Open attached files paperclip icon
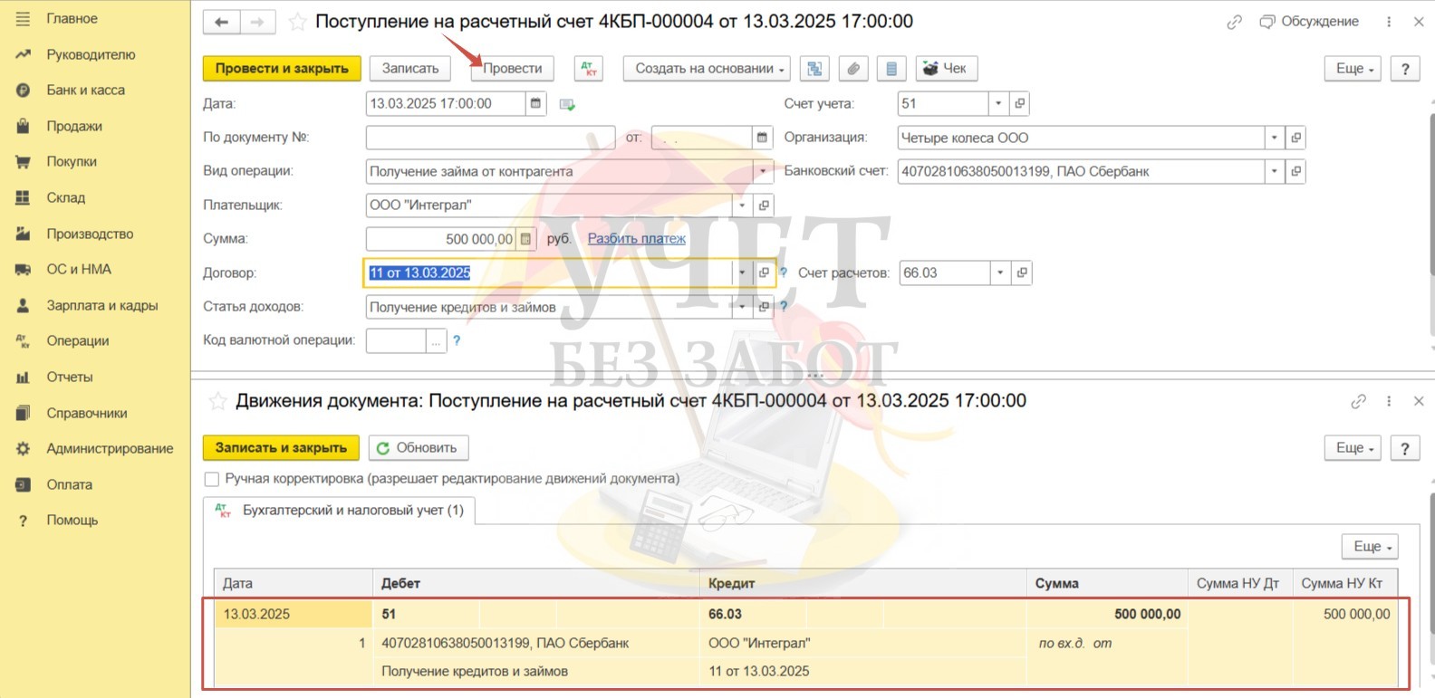The image size is (1435, 698). 853,69
